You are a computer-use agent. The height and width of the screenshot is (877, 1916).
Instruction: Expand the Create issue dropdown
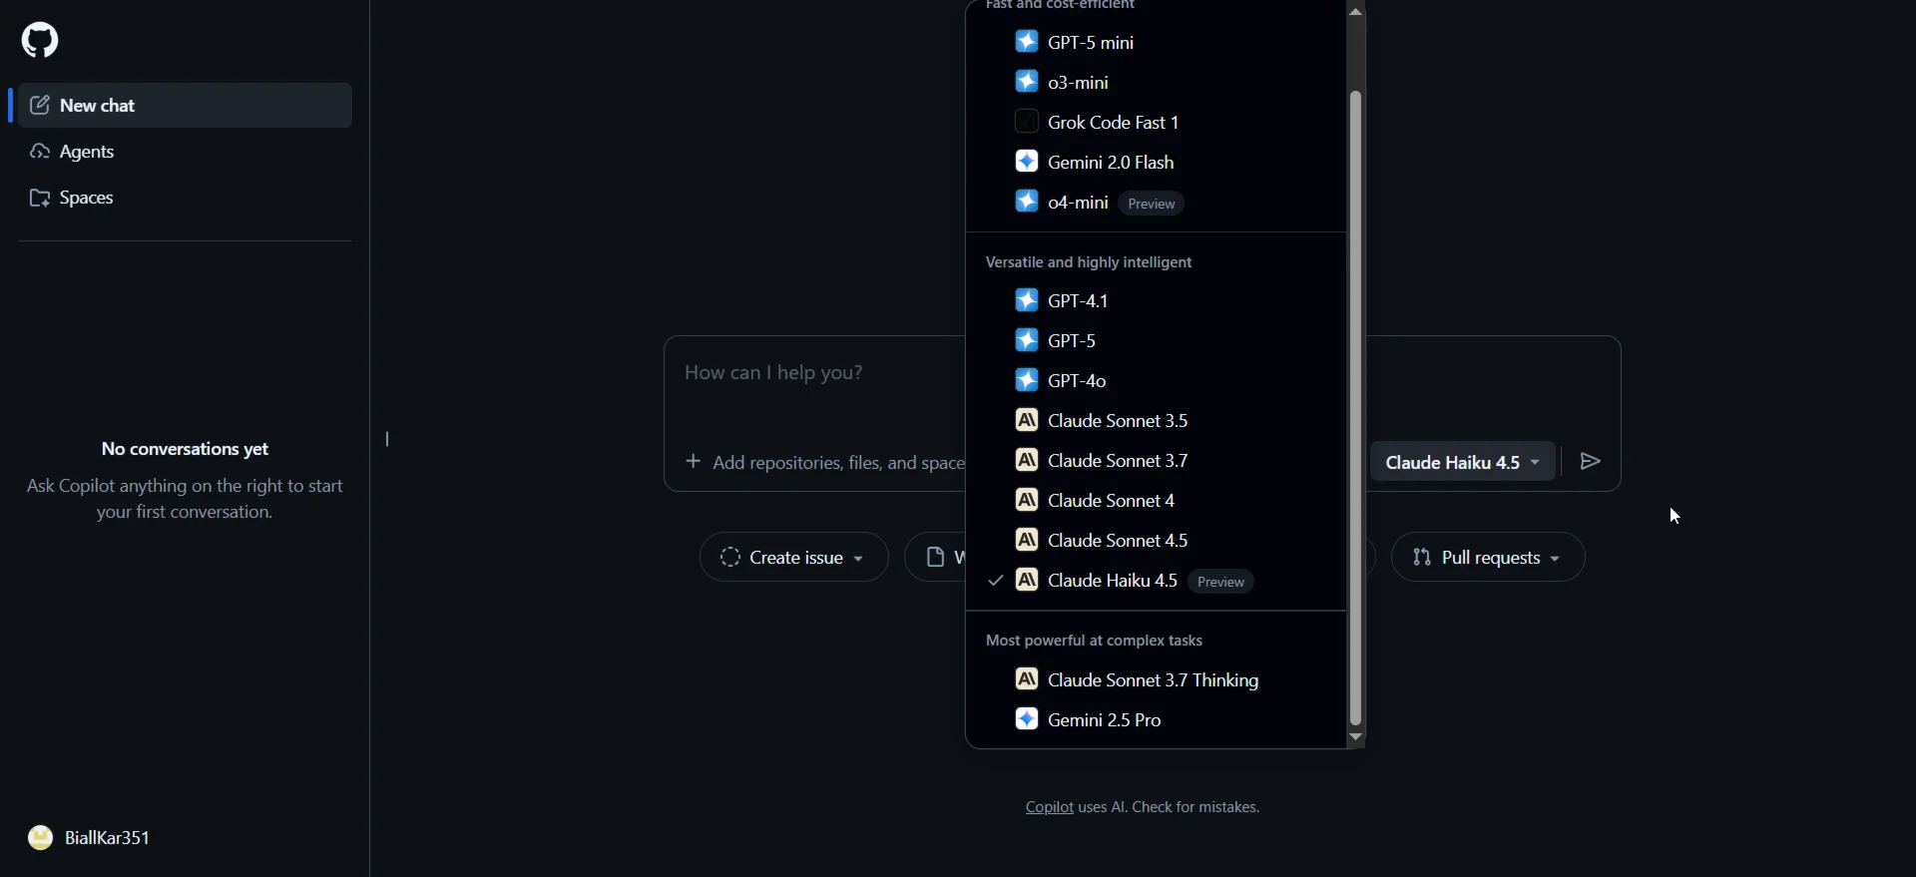coord(793,557)
